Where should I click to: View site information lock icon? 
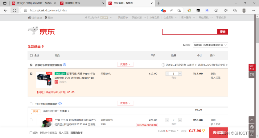click(25, 10)
